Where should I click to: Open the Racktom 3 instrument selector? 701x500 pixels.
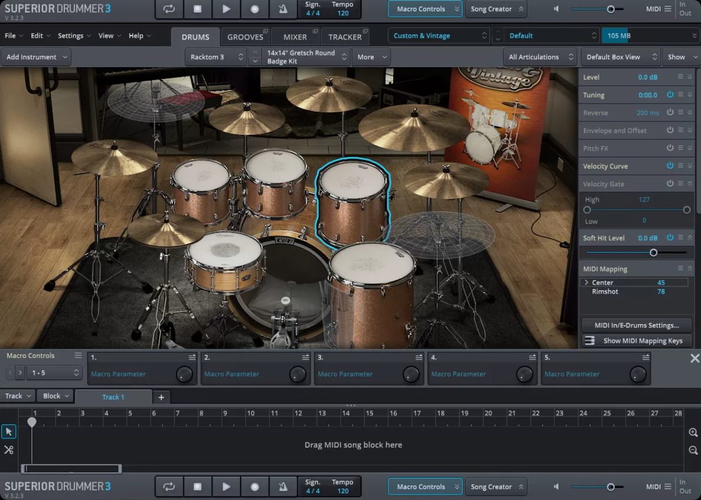[x=217, y=57]
